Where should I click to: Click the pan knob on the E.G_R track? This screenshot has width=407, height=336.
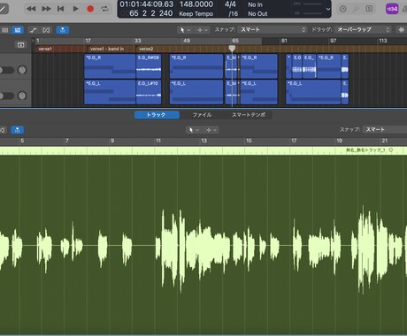point(22,70)
